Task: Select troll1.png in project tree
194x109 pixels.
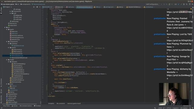Action: [18, 18]
